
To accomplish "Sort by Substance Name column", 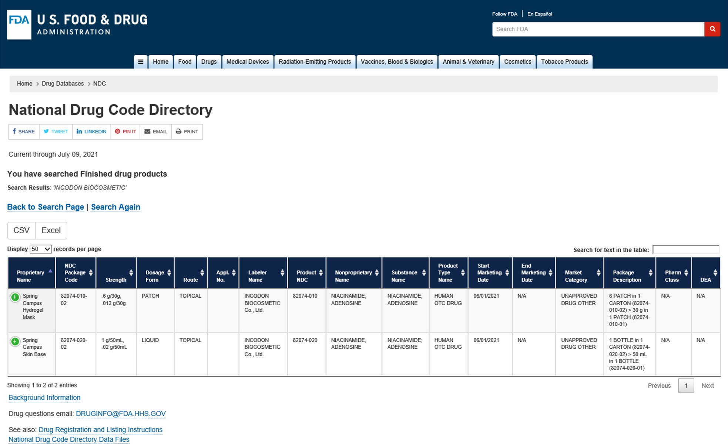I will [x=406, y=273].
